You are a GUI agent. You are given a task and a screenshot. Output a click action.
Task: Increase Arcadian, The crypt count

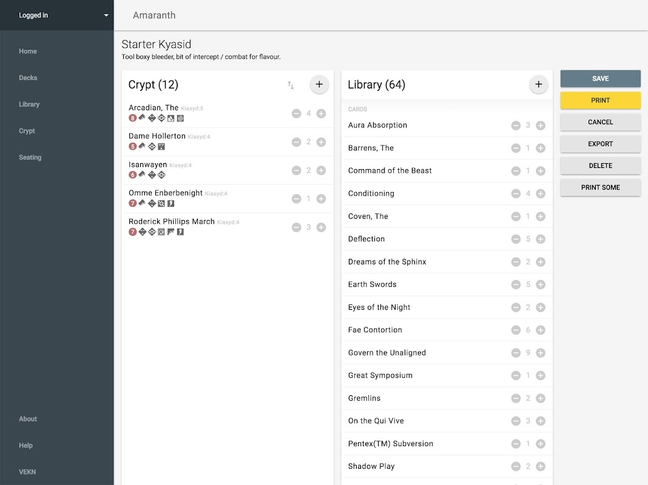click(321, 113)
